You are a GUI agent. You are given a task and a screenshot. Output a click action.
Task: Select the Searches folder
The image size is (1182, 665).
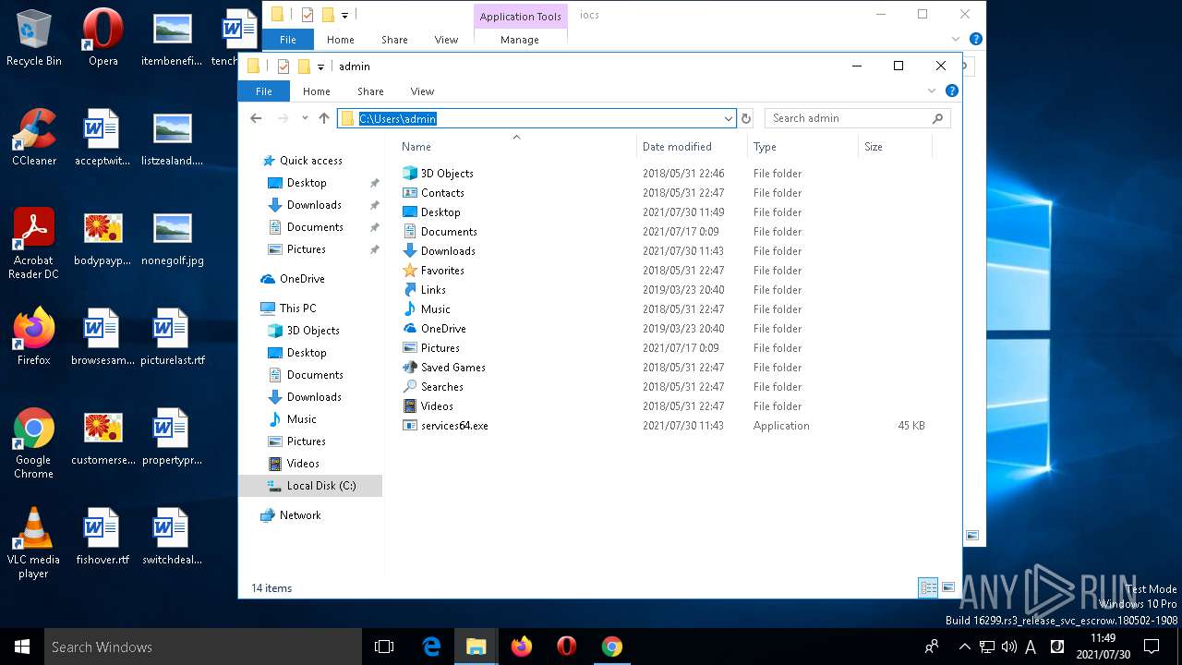(x=432, y=387)
